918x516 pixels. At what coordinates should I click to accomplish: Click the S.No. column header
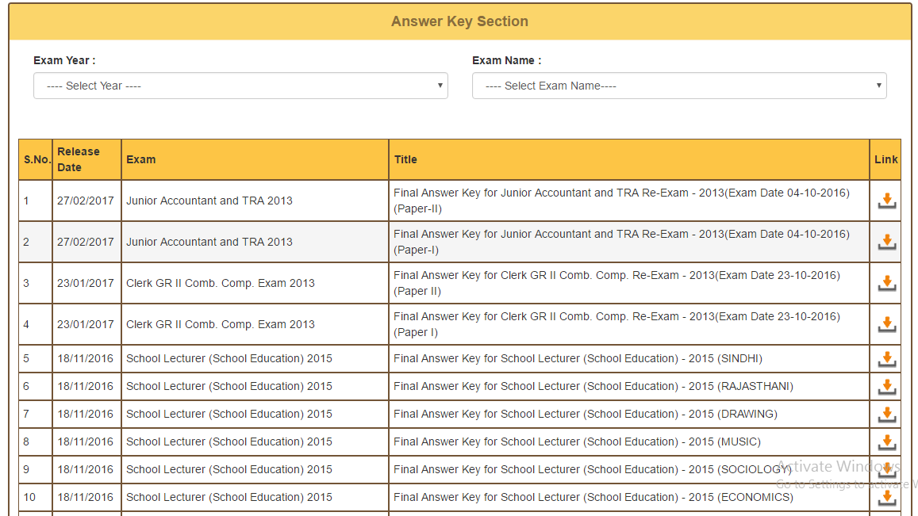coord(36,159)
